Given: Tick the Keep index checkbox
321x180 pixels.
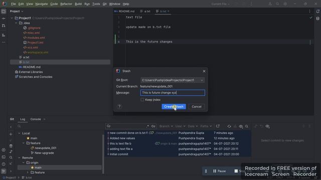Looking at the screenshot, I should 142,100.
